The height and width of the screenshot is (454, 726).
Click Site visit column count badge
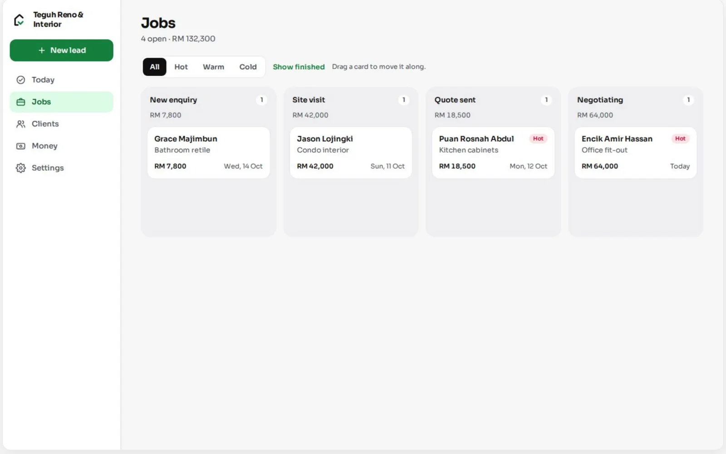[x=404, y=100]
